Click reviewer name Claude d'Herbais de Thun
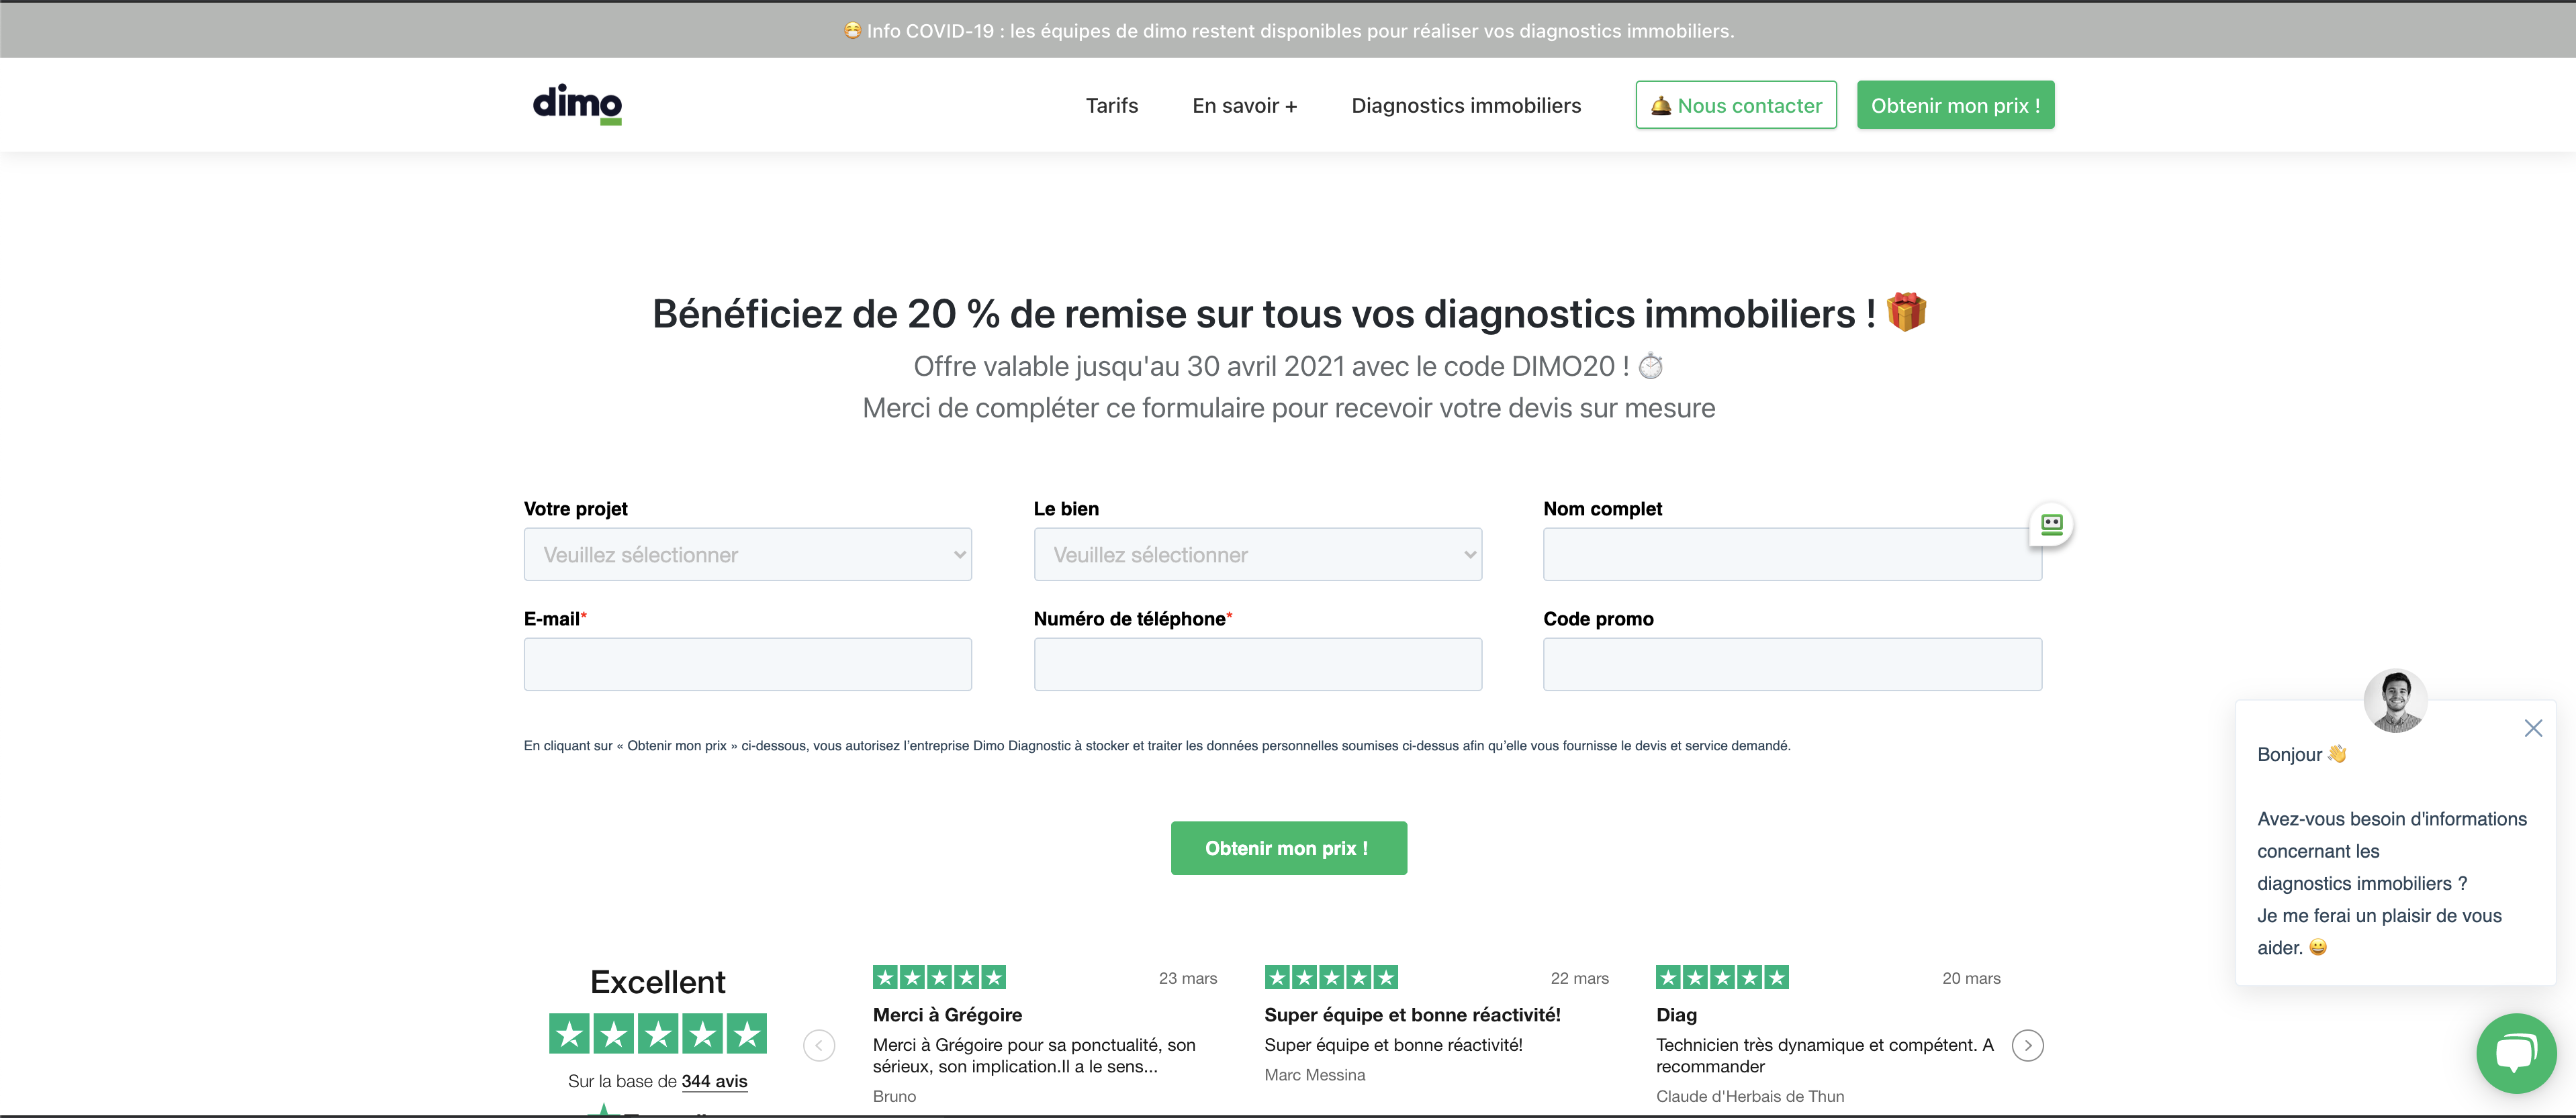This screenshot has height=1118, width=2576. (x=1749, y=1096)
